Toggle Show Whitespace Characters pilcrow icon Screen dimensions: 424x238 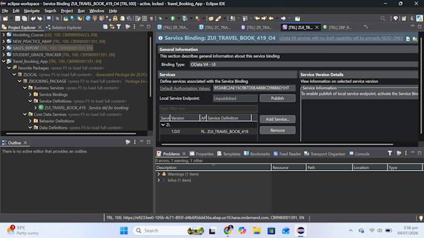(x=152, y=18)
